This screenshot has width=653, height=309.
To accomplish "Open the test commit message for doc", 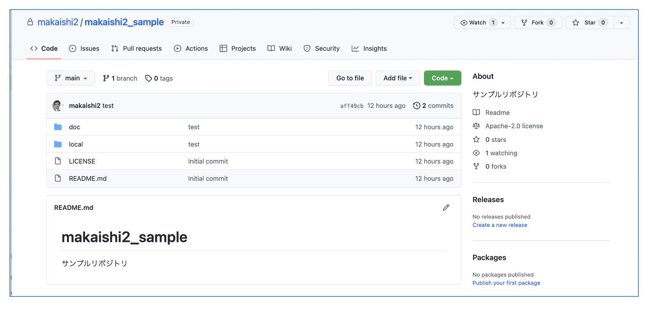I will point(194,127).
